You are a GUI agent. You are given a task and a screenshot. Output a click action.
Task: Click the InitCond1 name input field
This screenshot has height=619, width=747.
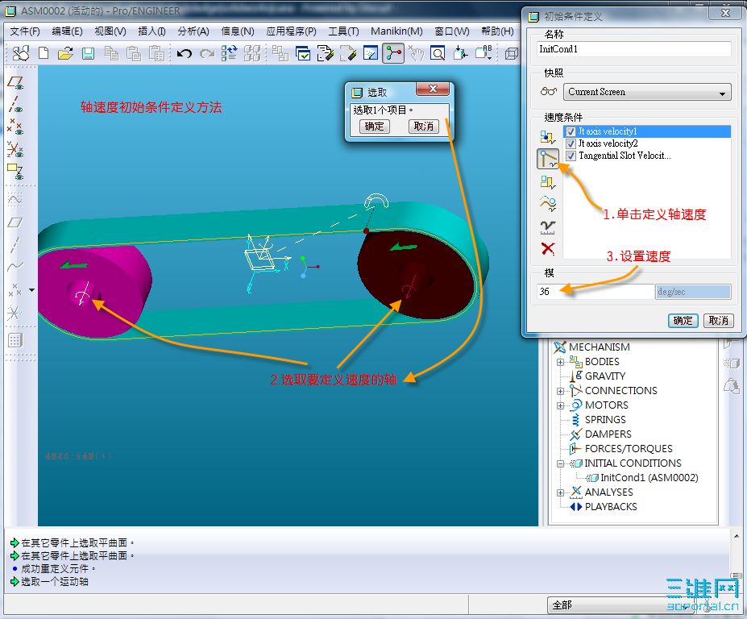[633, 49]
